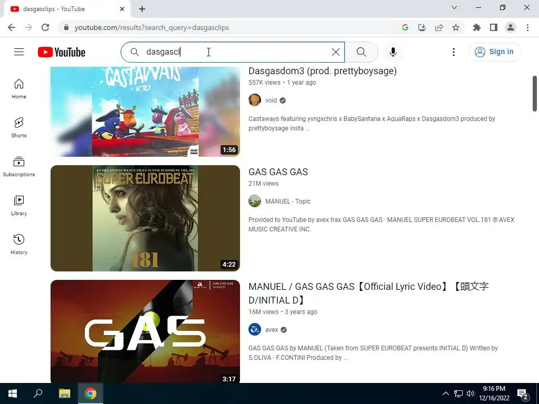The image size is (539, 404).
Task: Share this page icon in address bar
Action: [x=438, y=27]
